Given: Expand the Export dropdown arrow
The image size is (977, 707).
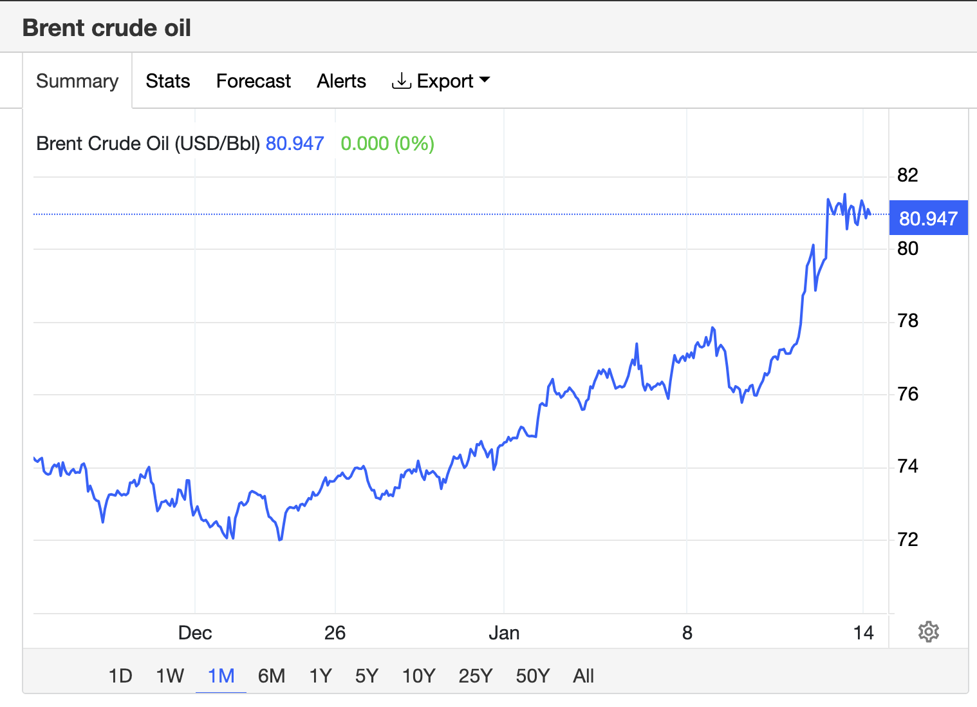Looking at the screenshot, I should pos(485,80).
